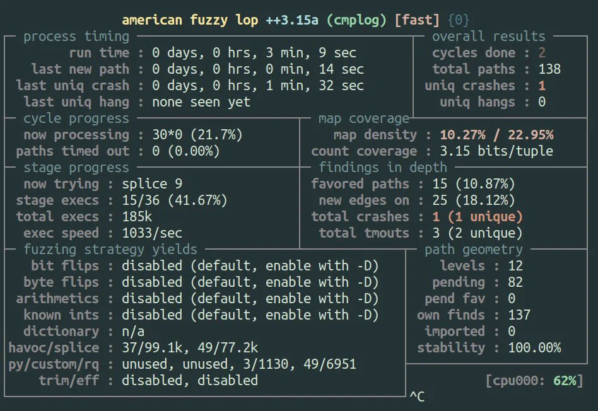Click now trying value 'splice 9'
The width and height of the screenshot is (598, 411).
(x=152, y=184)
